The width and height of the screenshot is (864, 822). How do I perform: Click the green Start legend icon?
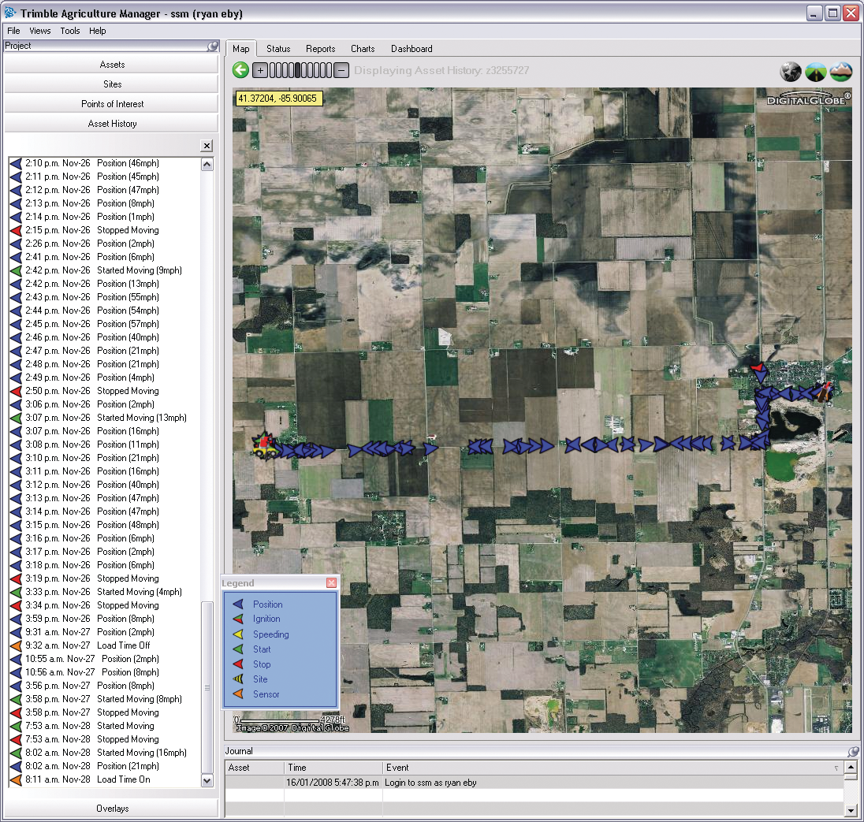click(238, 649)
